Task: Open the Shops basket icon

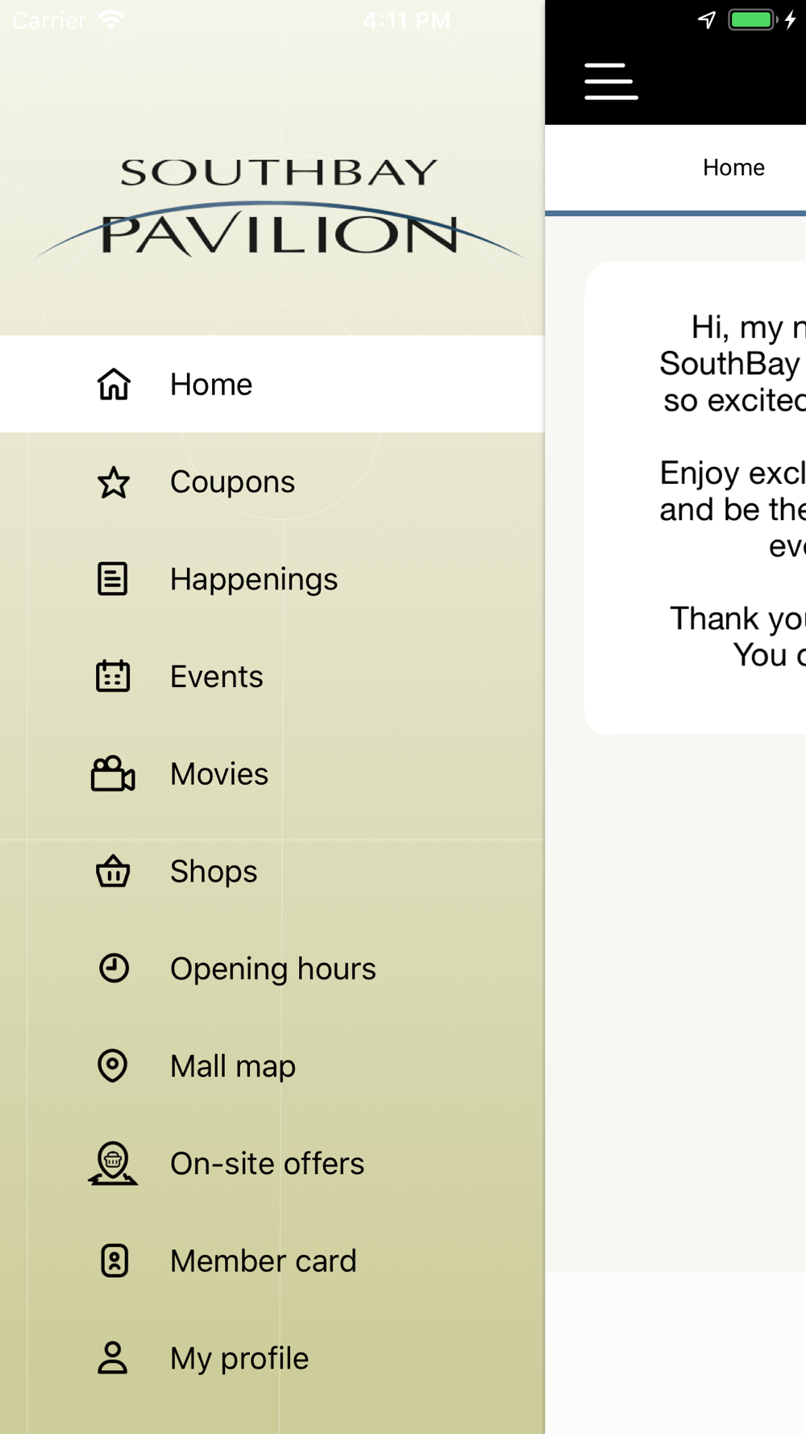Action: [x=113, y=871]
